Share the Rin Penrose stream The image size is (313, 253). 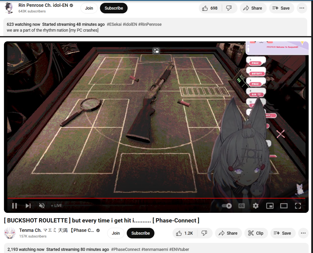point(253,8)
